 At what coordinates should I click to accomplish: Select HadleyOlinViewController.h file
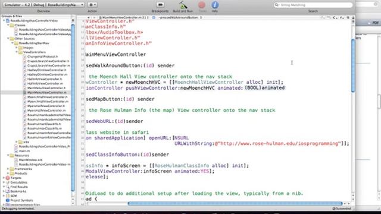tap(46, 70)
